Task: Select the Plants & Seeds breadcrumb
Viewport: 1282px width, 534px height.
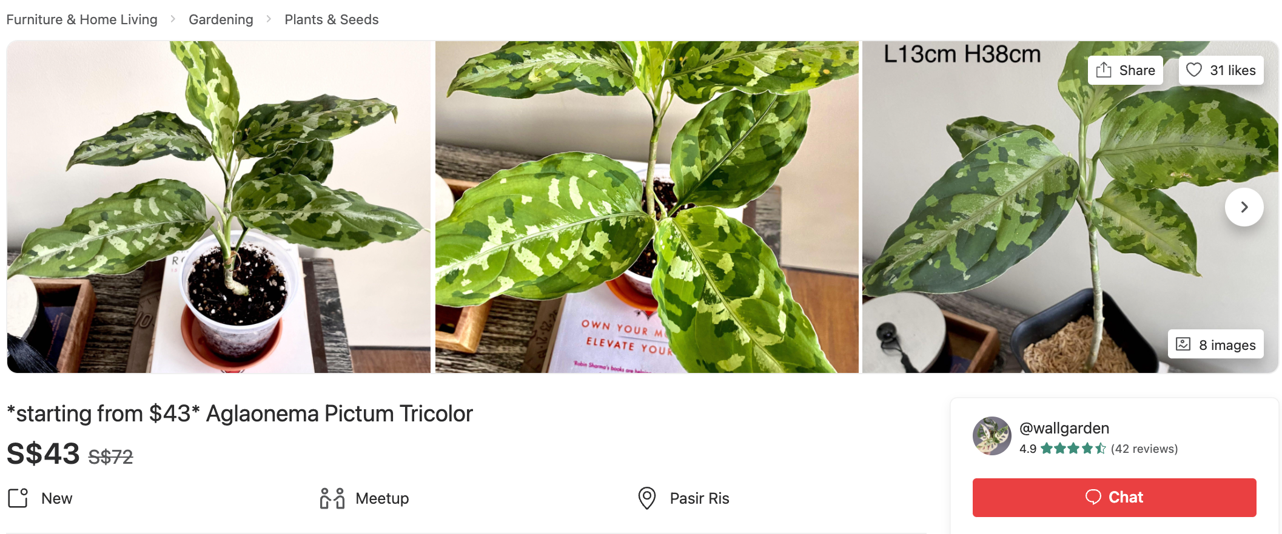Action: pos(331,19)
